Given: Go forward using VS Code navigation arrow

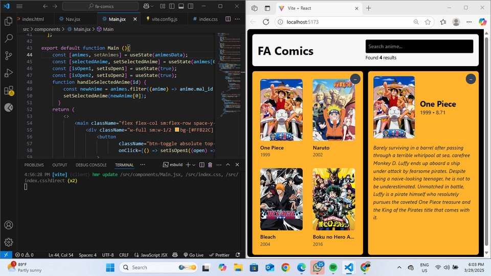Looking at the screenshot, I should [55, 6].
